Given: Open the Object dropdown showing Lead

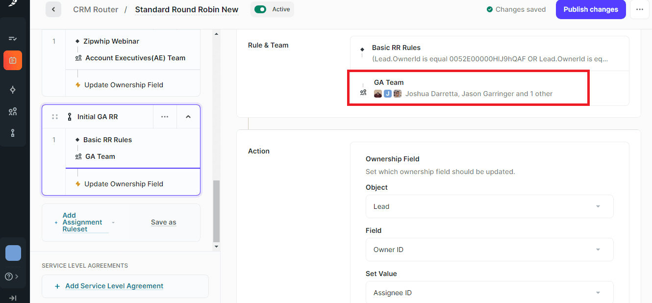Looking at the screenshot, I should click(x=489, y=206).
